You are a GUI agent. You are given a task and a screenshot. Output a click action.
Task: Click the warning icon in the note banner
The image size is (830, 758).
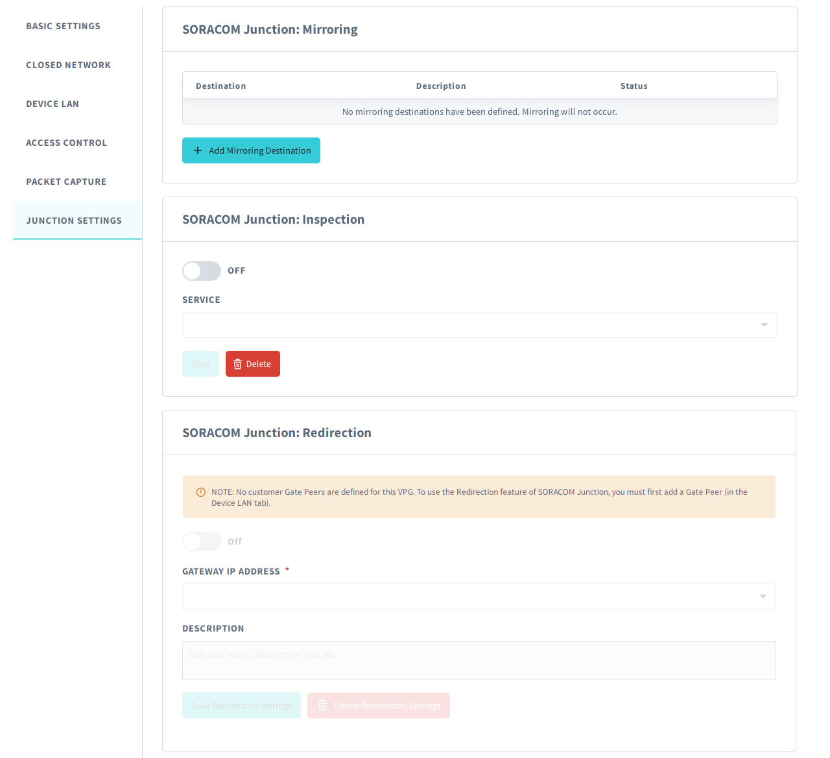[201, 492]
